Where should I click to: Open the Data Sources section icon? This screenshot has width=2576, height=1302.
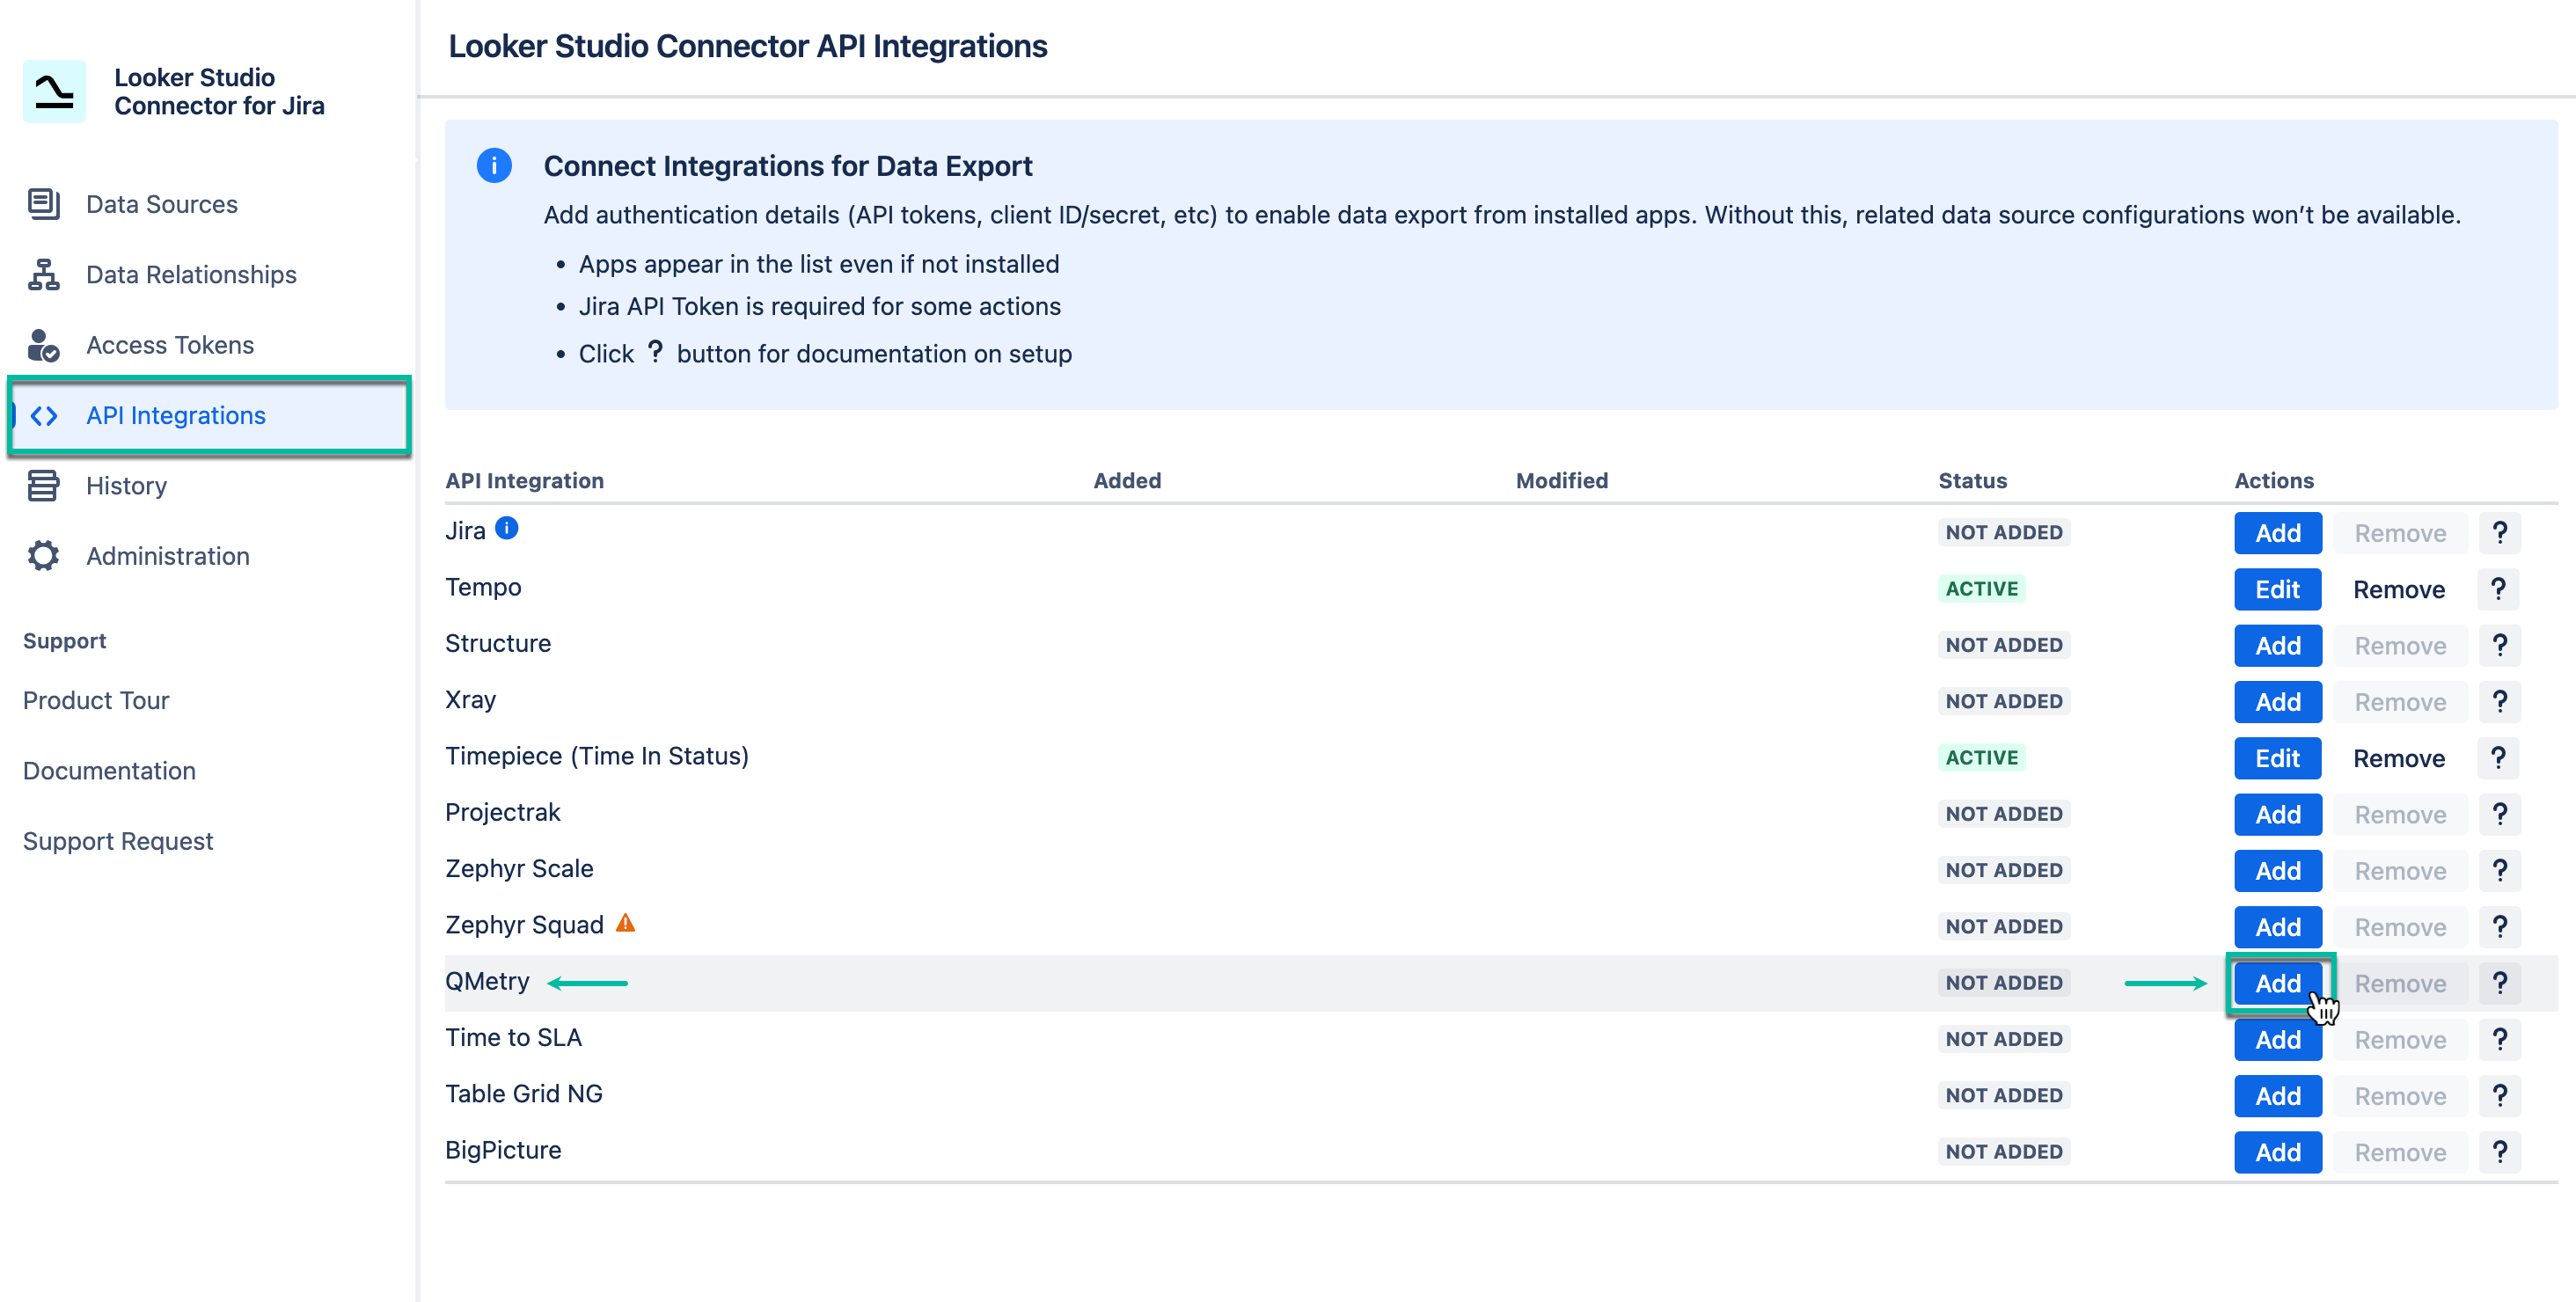pos(42,204)
